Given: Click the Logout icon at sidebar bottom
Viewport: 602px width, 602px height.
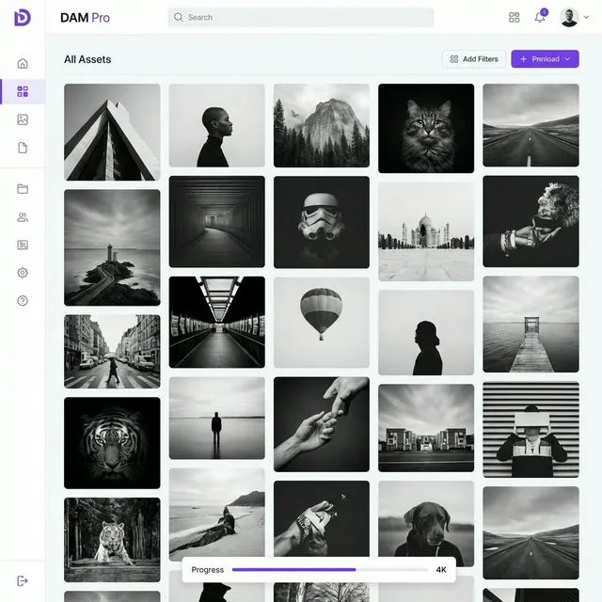Looking at the screenshot, I should click(x=23, y=581).
